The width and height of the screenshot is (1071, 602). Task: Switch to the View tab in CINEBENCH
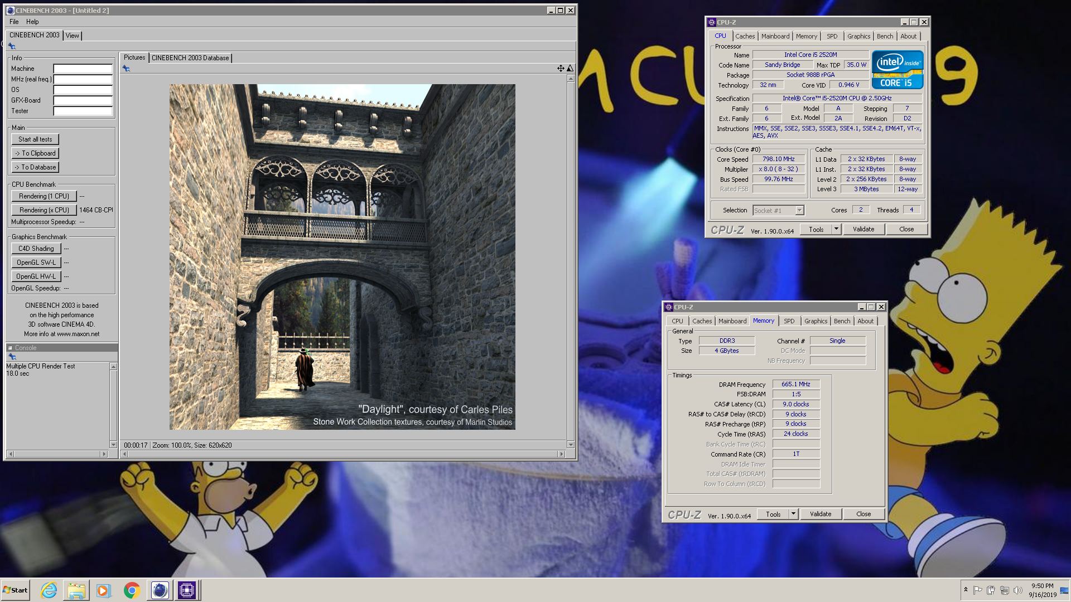pyautogui.click(x=73, y=36)
